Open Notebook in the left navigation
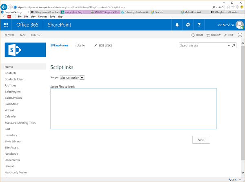 (x=11, y=153)
